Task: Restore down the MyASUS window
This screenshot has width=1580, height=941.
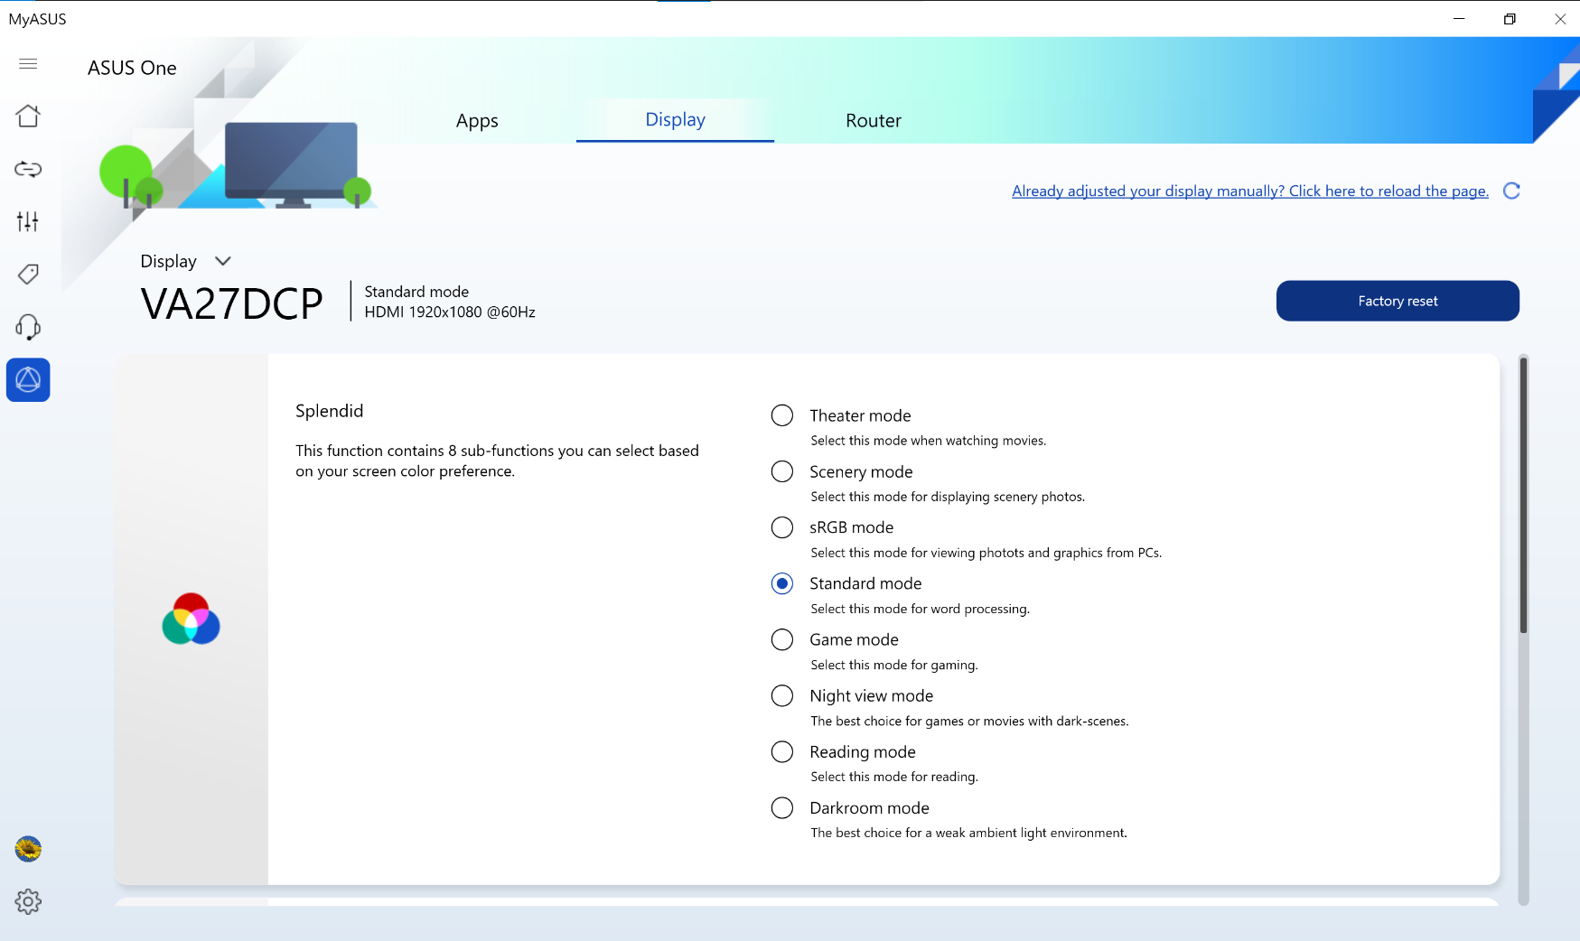Action: tap(1510, 19)
